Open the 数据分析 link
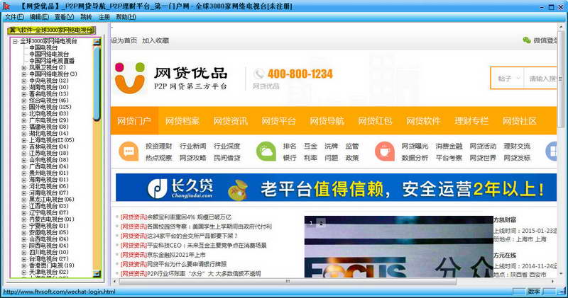Viewport: 568px width, 298px height. pos(415,158)
